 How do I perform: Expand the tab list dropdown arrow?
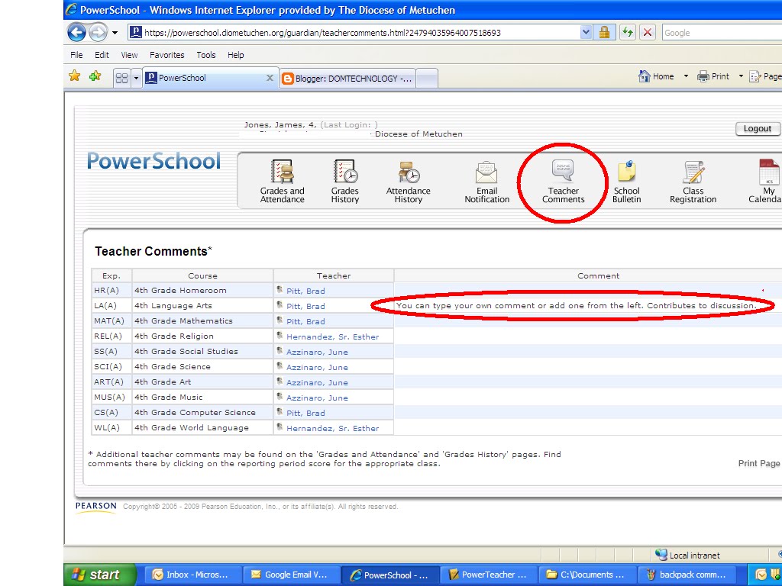[x=136, y=79]
